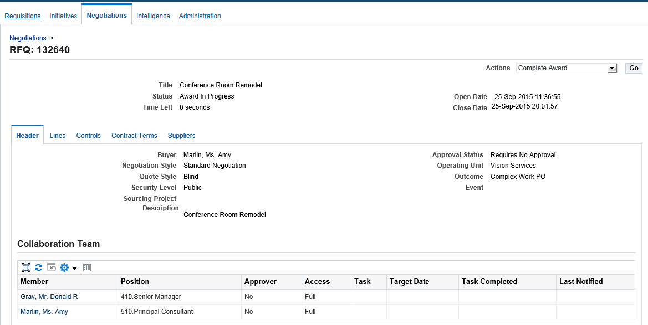Switch to the Lines tab
Viewport: 648px width, 325px height.
click(x=58, y=136)
